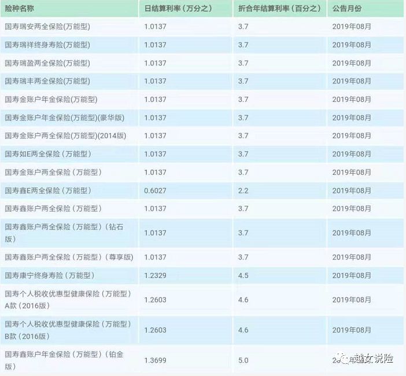Click the 公告月份 column header
This screenshot has height=376, width=406.
(x=347, y=9)
